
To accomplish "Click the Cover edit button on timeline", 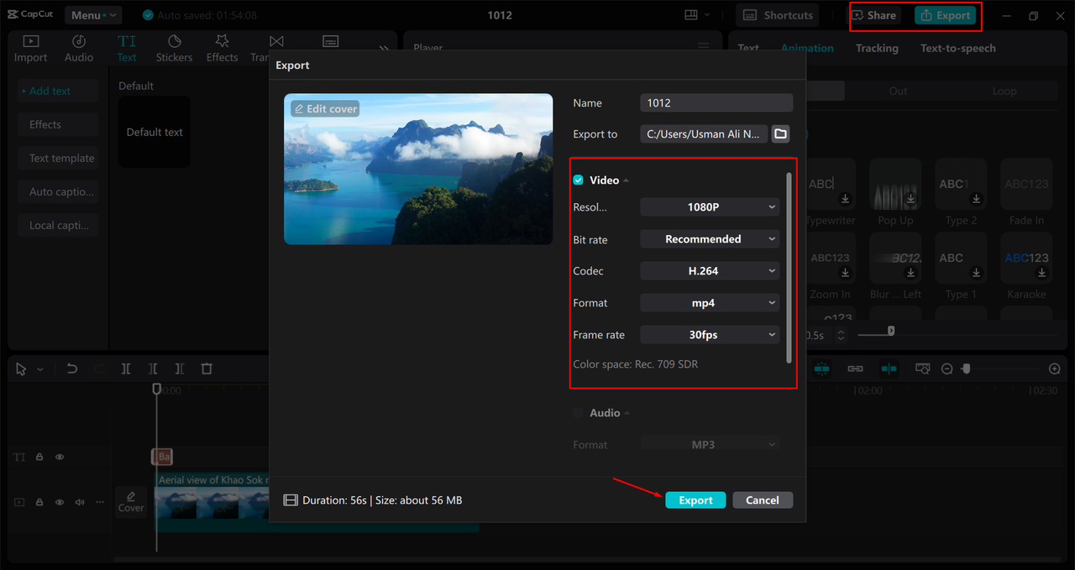I will [131, 501].
